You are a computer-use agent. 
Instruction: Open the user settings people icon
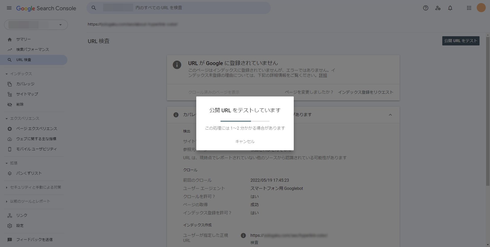point(438,8)
